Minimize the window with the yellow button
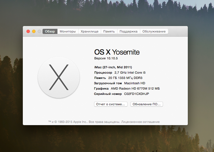 point(34,32)
